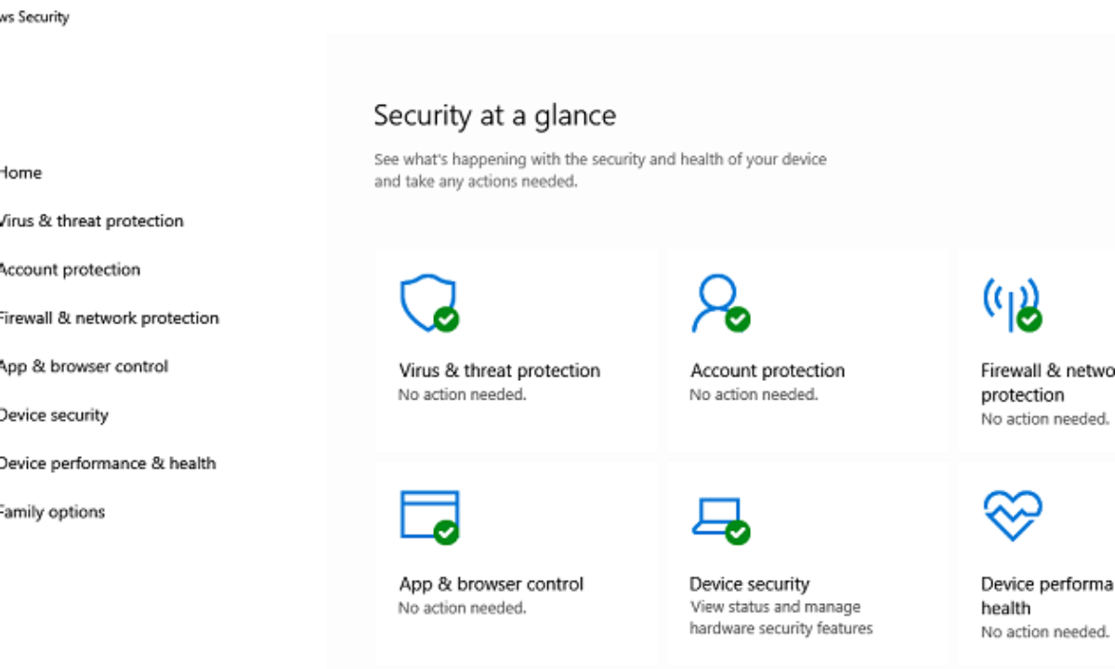Open Home in the sidebar
1115x669 pixels.
pos(20,173)
